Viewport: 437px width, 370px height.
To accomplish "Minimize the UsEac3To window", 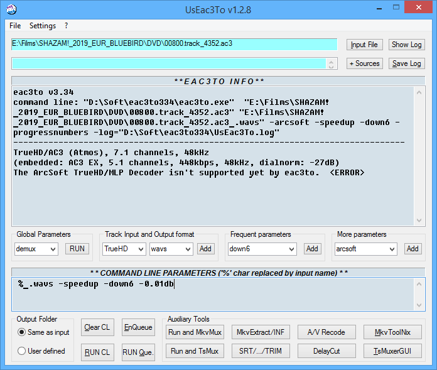I will coord(379,8).
